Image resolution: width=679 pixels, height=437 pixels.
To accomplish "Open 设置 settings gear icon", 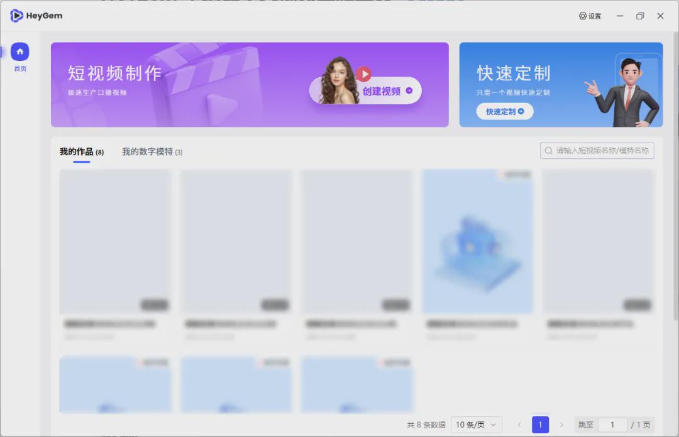I will pyautogui.click(x=583, y=16).
